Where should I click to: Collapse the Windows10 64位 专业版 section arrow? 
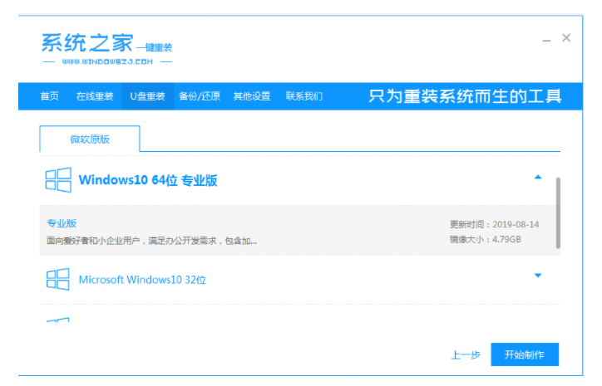(538, 177)
